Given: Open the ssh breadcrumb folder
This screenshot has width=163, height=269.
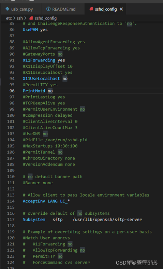Looking at the screenshot, I should (x=19, y=18).
